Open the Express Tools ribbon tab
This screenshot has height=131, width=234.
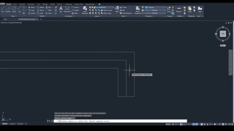[x=79, y=4]
